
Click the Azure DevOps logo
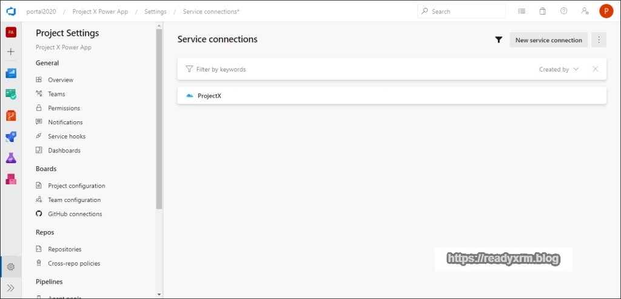(x=10, y=11)
